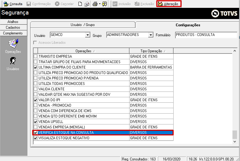Click Reg. Consultados : 163 status entry
The image size is (240, 161).
(x=139, y=159)
